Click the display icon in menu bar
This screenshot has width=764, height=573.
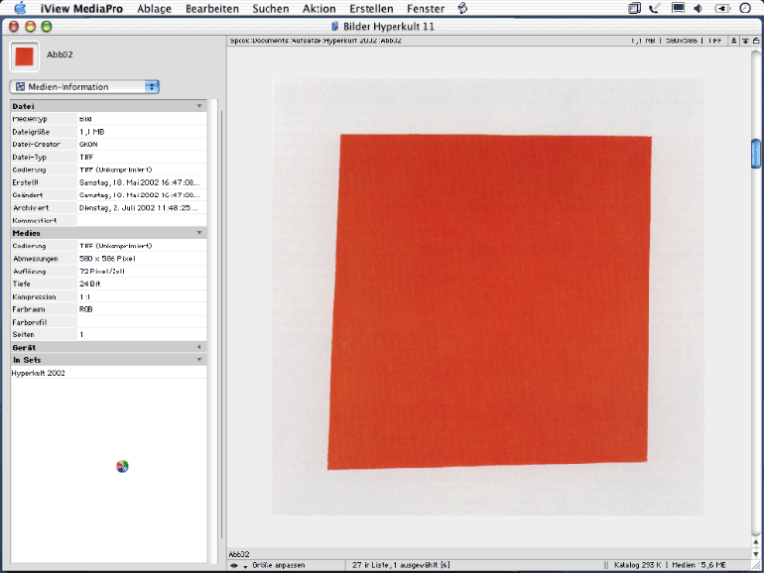(678, 9)
